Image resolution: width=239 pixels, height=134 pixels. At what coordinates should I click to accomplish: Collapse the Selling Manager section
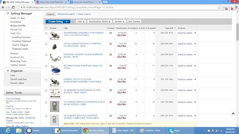click(8, 14)
